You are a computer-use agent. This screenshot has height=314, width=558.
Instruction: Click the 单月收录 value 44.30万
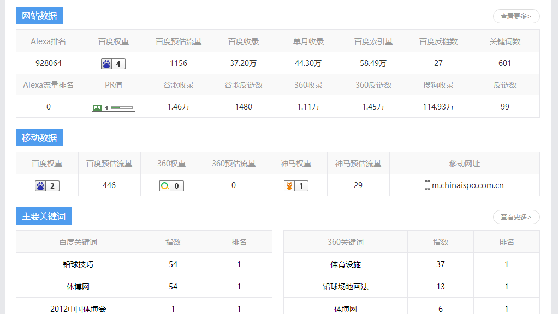point(308,63)
